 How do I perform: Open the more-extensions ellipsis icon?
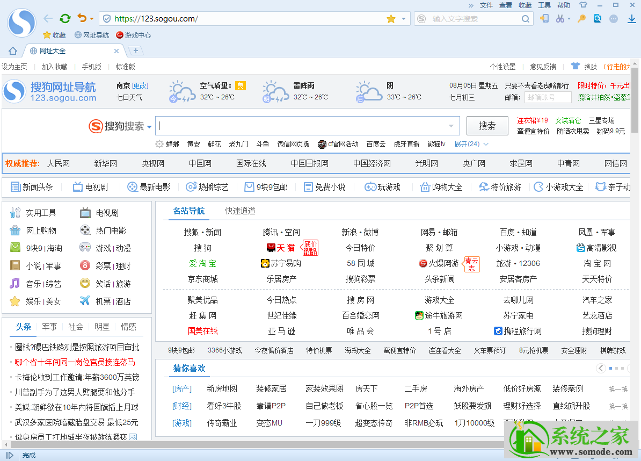coord(614,19)
